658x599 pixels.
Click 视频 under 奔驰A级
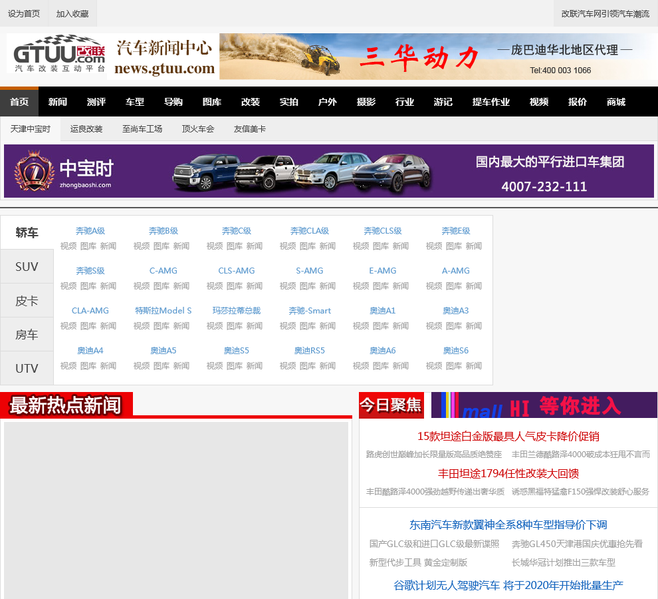tap(68, 246)
